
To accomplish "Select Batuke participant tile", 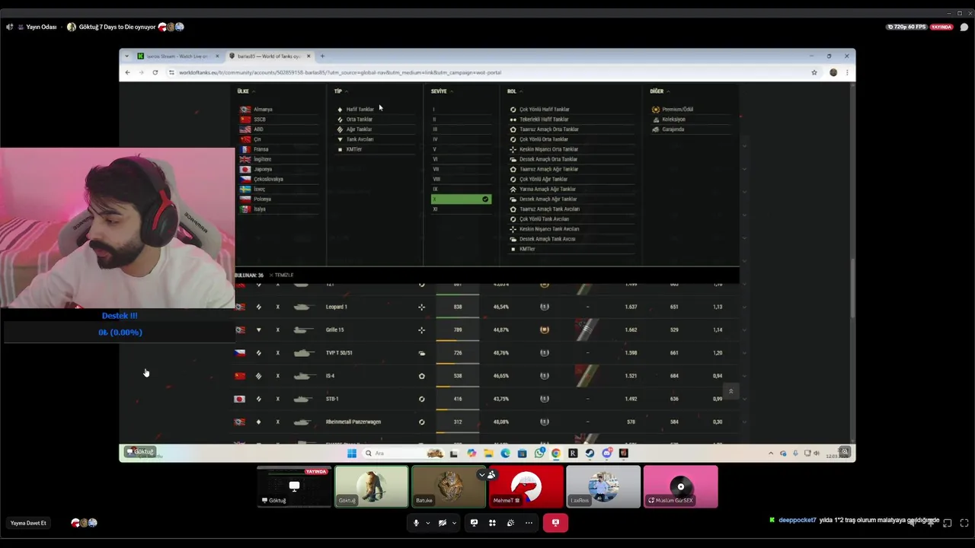I will (x=449, y=486).
